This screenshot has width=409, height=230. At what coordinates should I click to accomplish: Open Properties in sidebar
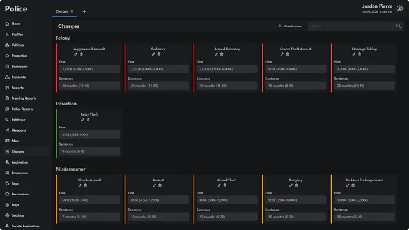click(x=26, y=56)
